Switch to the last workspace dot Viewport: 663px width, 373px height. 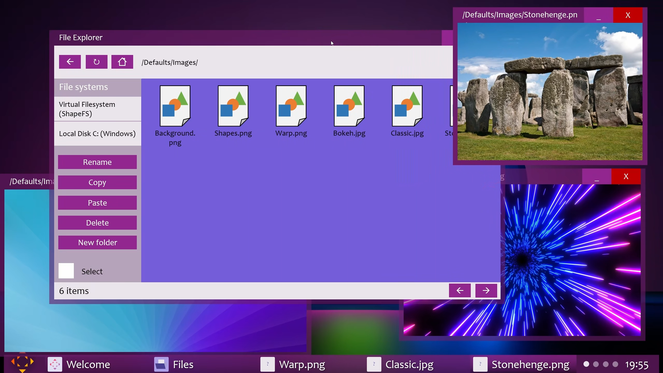[615, 364]
